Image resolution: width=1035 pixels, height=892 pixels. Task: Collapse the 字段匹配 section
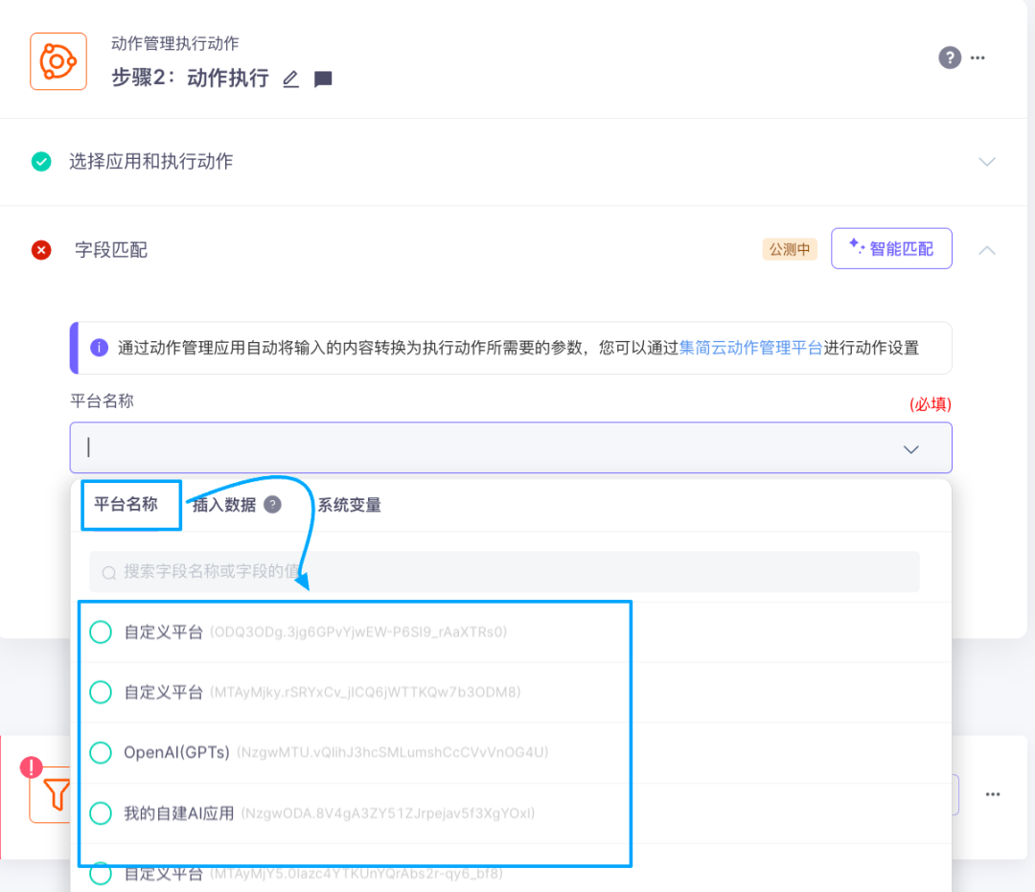[x=987, y=250]
